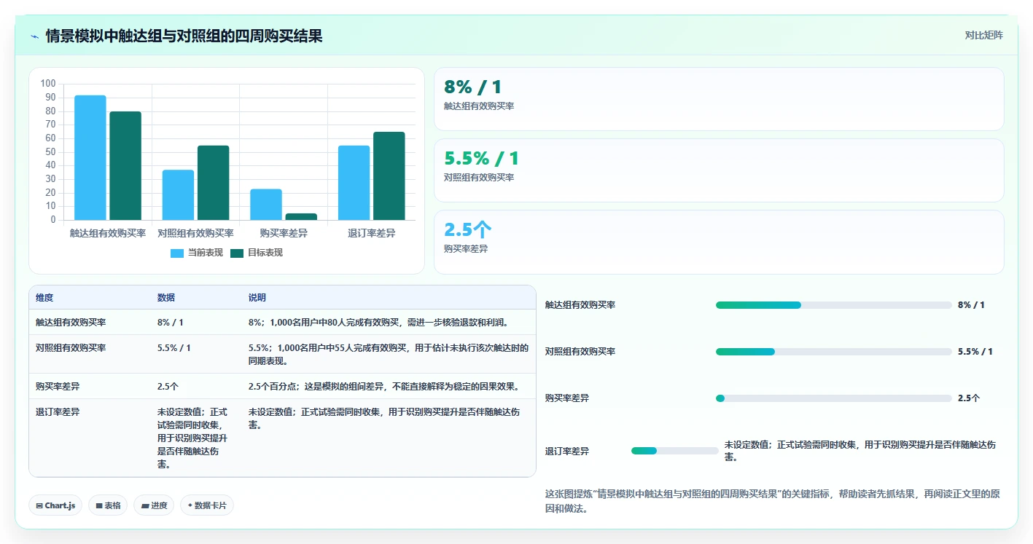This screenshot has height=544, width=1033.
Task: Click the 对比矩阵 label in header
Action: point(983,36)
